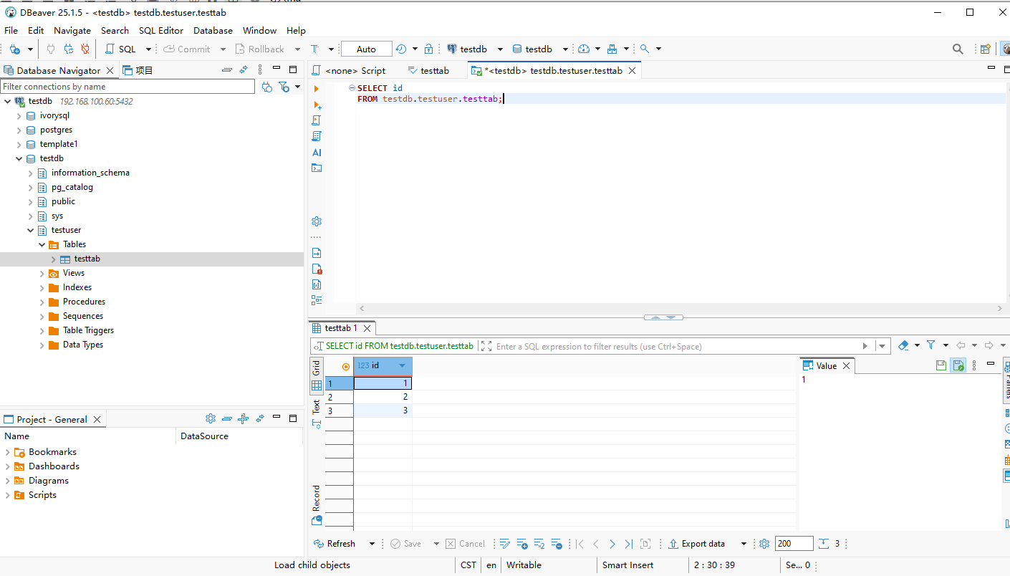Click the Export data button
Viewport: 1010px width, 576px height.
pos(697,544)
